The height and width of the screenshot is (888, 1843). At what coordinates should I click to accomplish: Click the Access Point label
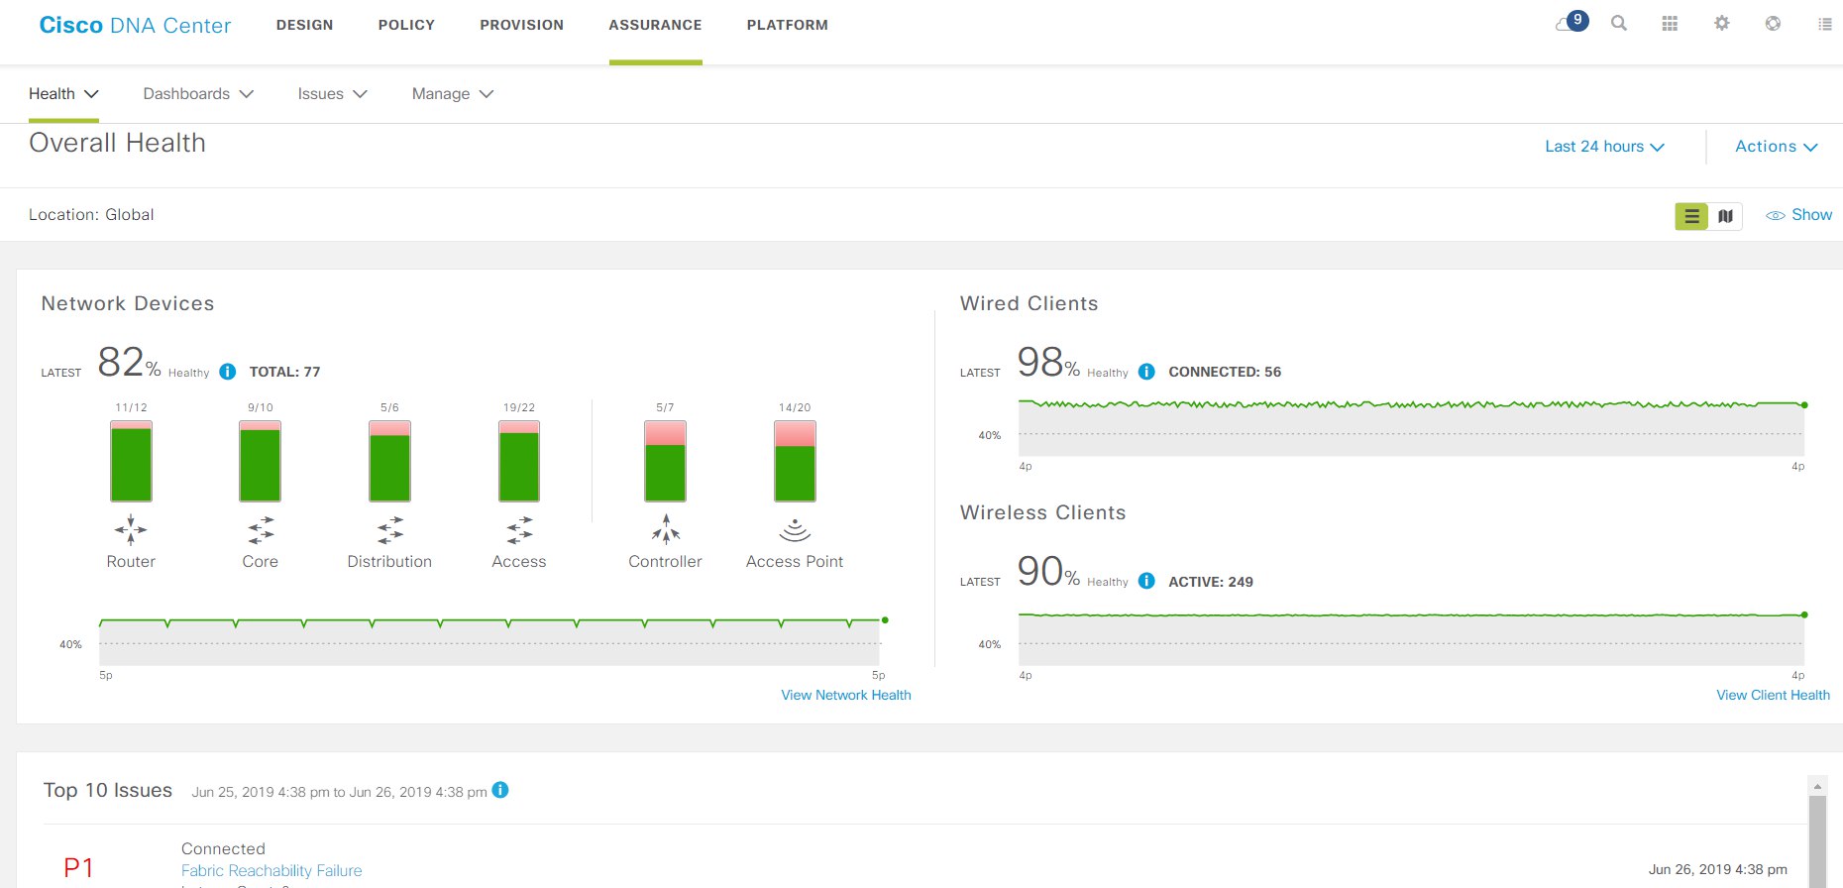click(x=795, y=561)
